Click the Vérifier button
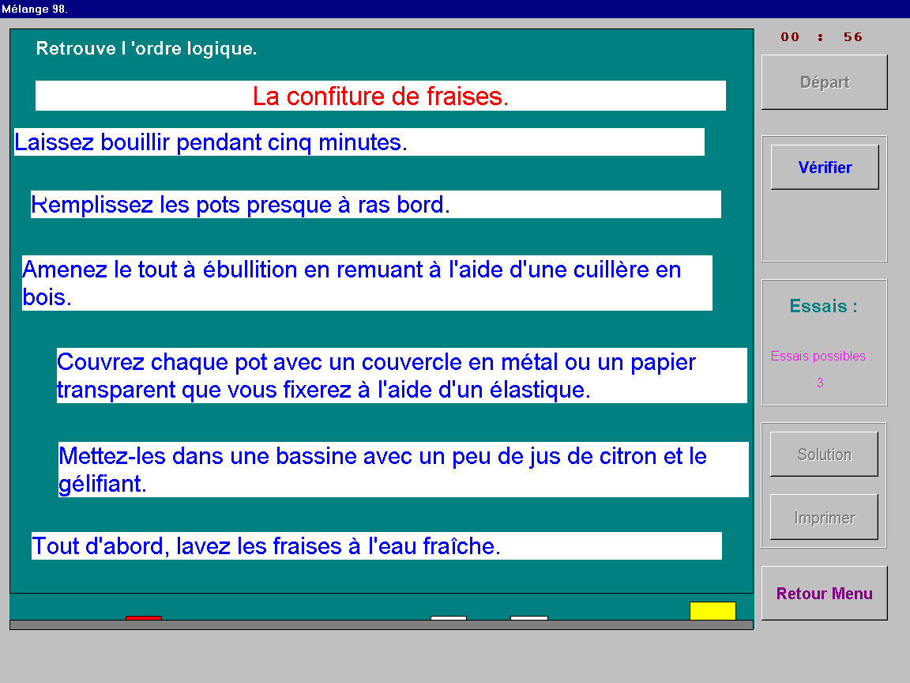Screen dimensions: 910x683 (824, 167)
